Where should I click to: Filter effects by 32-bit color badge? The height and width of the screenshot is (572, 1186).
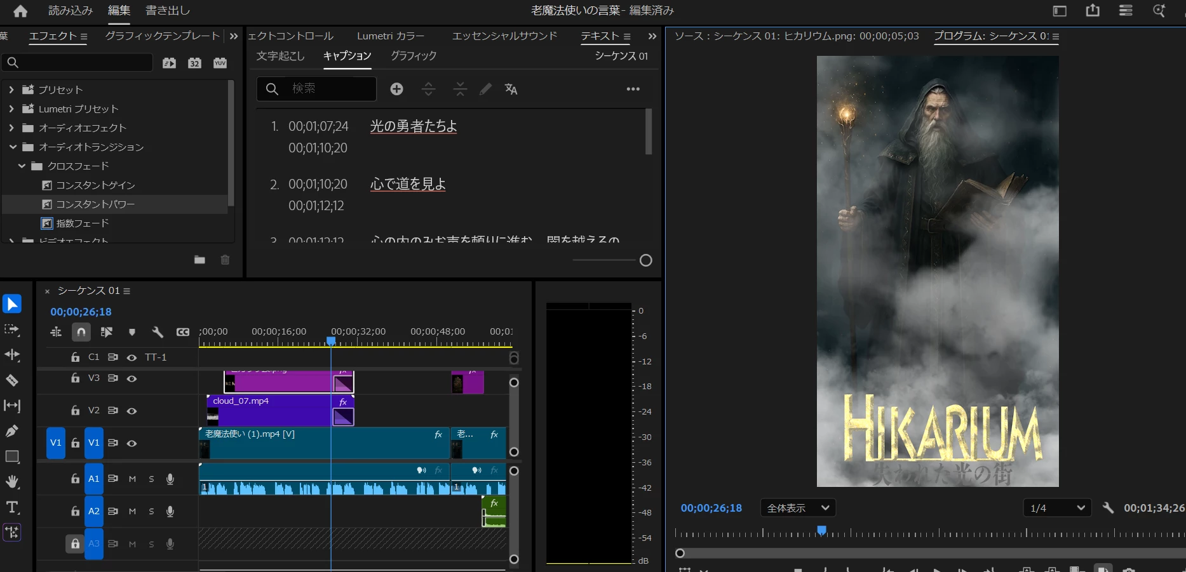coord(194,62)
